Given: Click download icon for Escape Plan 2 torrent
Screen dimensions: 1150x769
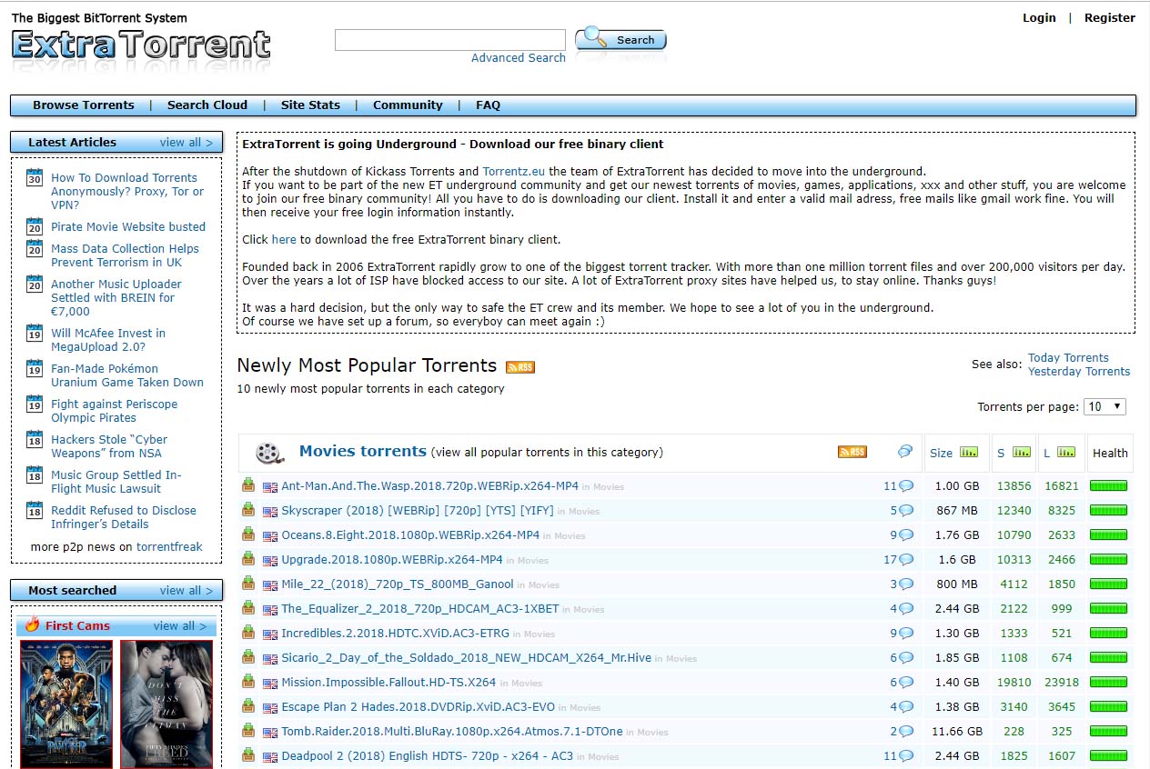Looking at the screenshot, I should pyautogui.click(x=248, y=706).
